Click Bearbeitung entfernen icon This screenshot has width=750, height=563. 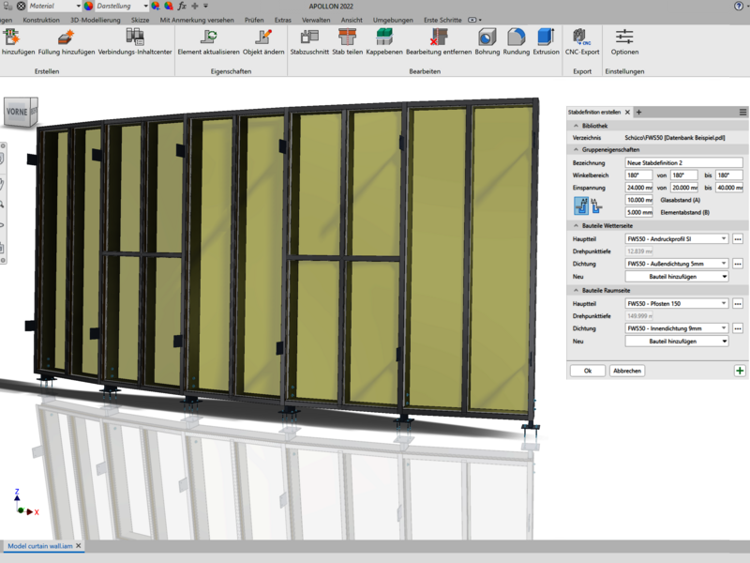click(439, 38)
